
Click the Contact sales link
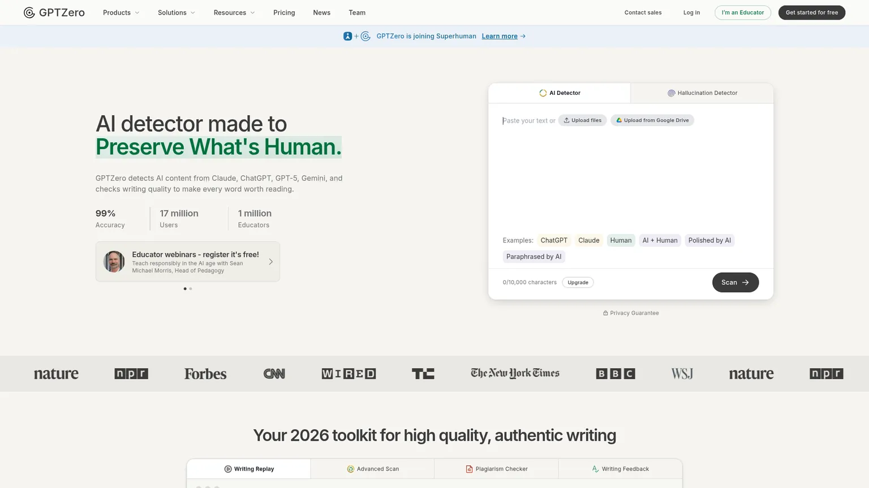tap(643, 12)
